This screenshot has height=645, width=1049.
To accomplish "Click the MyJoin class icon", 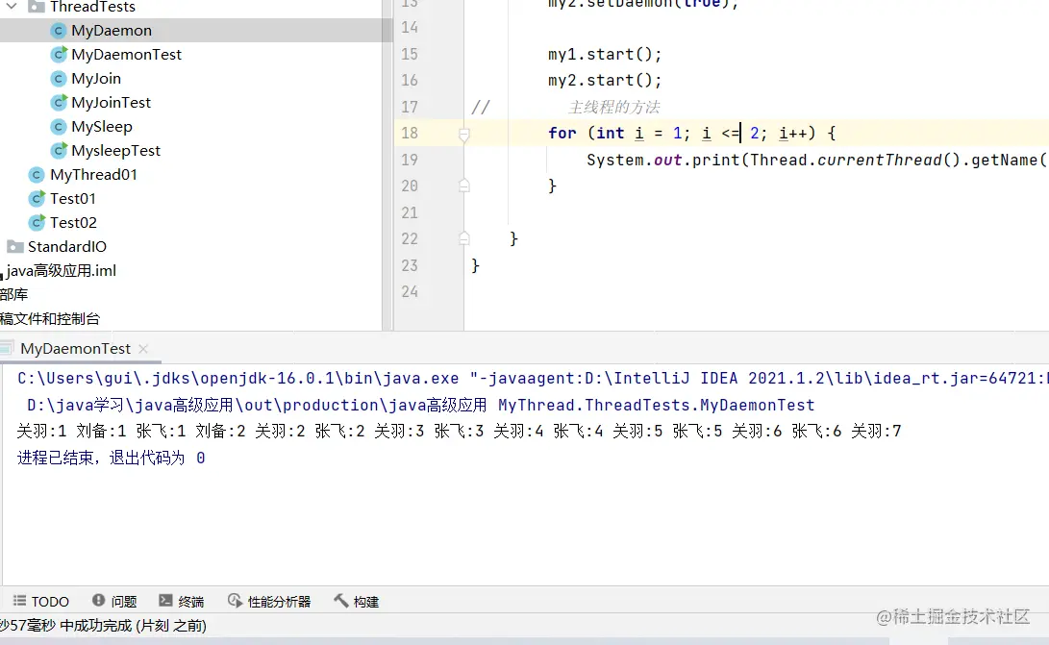I will (59, 79).
